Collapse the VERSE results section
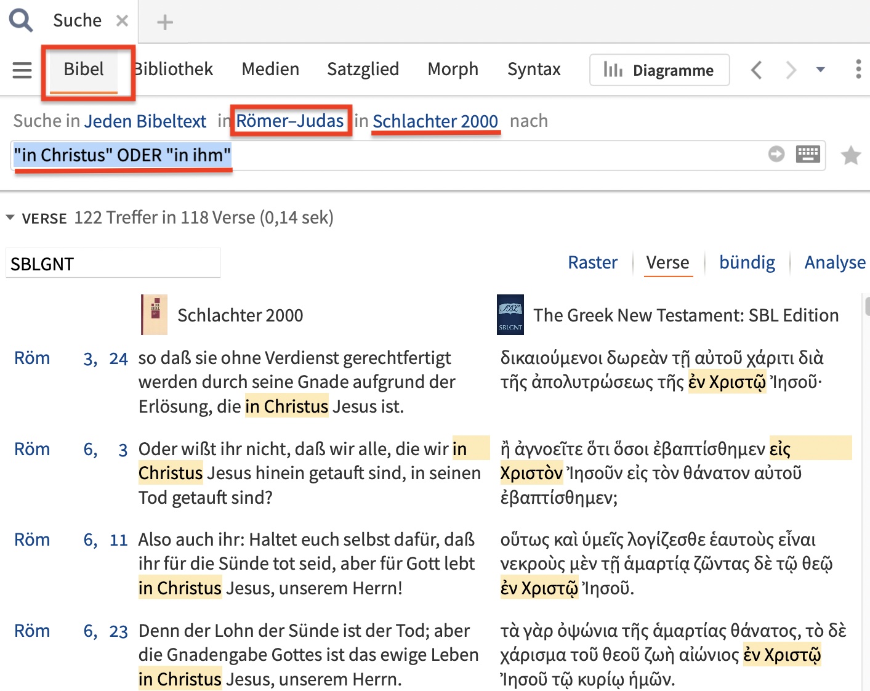 10,217
